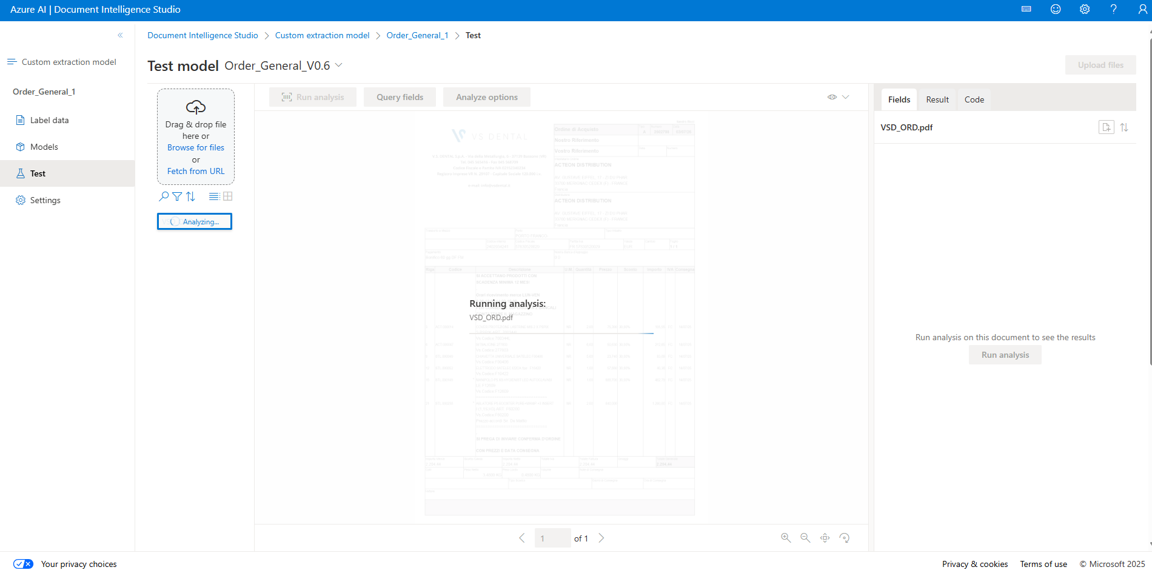
Task: Collapse the left sidebar with double chevron
Action: click(x=120, y=35)
